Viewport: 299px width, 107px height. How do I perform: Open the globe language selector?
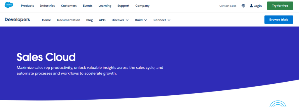pos(243,6)
